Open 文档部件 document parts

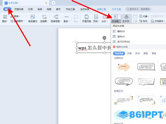pos(158,21)
